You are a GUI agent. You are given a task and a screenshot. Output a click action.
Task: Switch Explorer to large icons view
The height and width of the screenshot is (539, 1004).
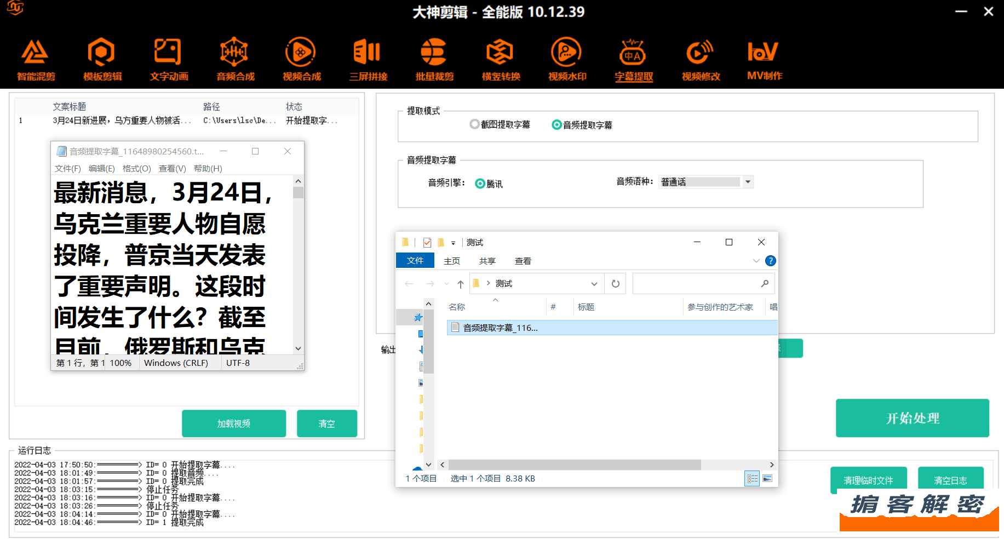(767, 479)
